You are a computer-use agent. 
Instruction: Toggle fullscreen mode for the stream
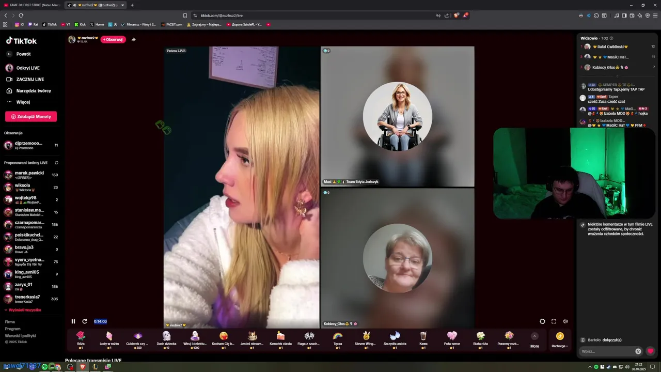click(x=554, y=321)
